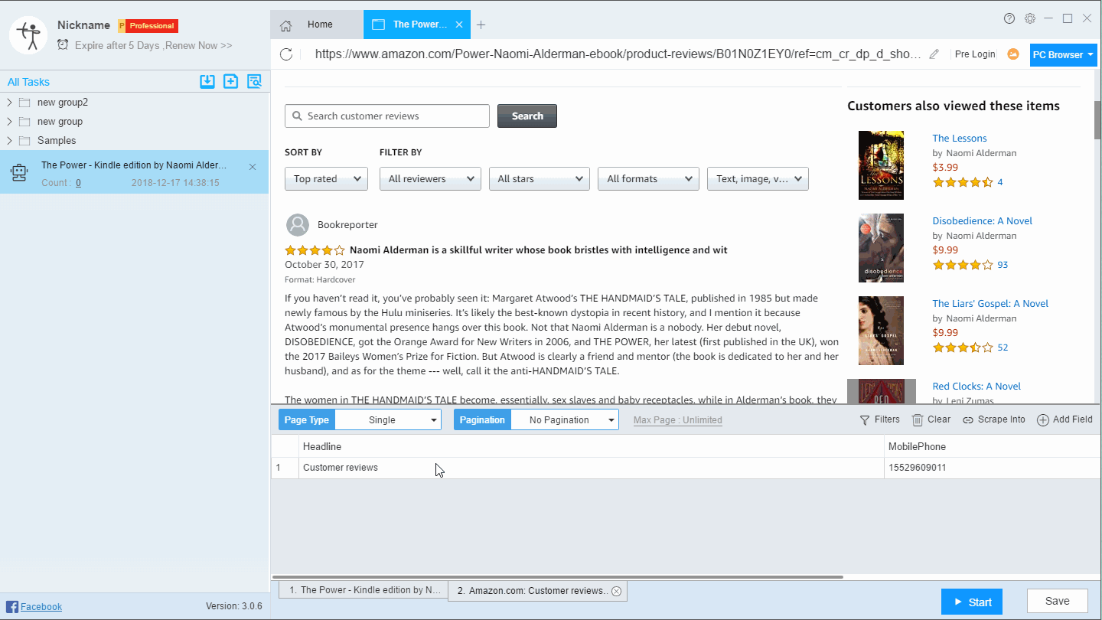Click the new task plus icon
This screenshot has width=1102, height=620.
(230, 82)
